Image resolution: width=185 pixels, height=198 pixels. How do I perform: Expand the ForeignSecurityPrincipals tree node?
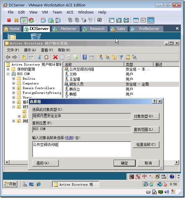14,93
